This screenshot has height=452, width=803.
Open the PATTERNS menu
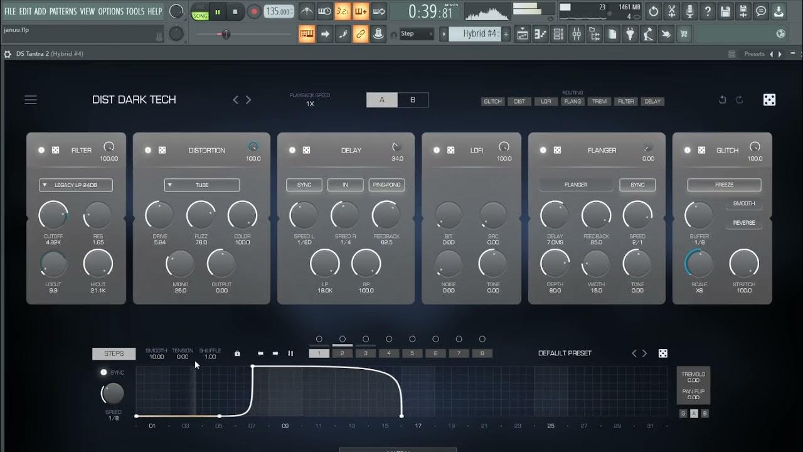tap(63, 11)
